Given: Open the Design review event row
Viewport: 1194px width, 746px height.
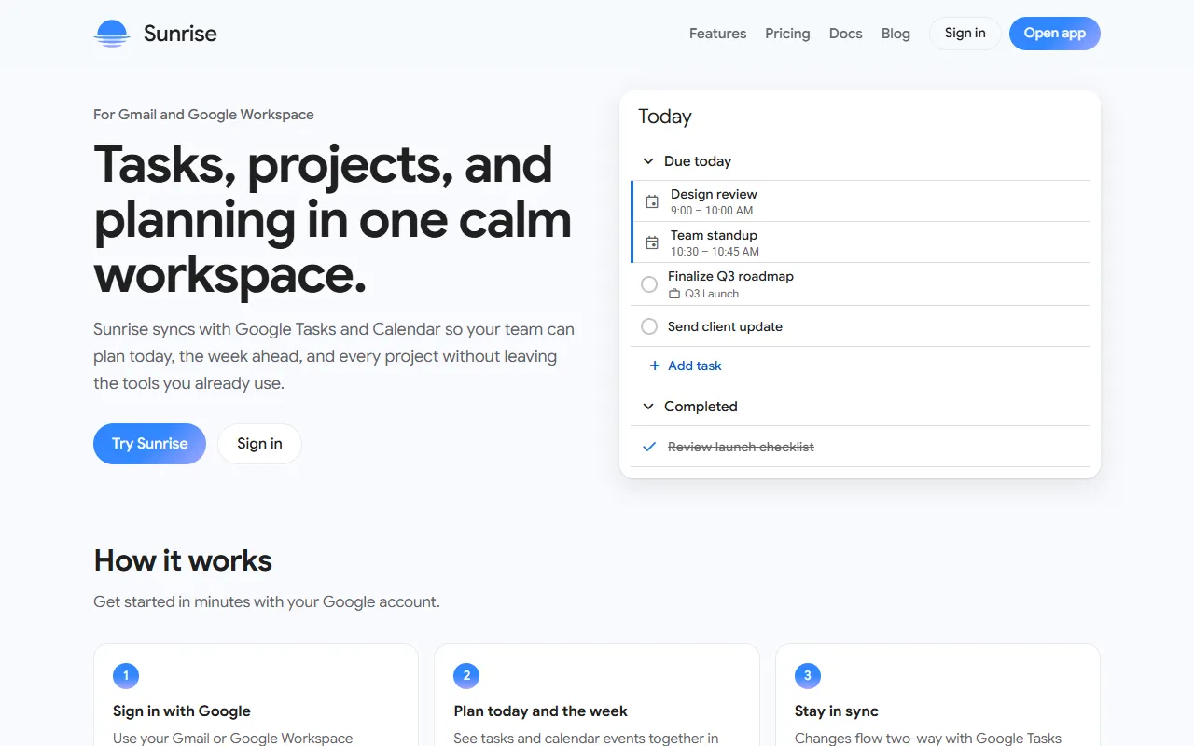Looking at the screenshot, I should point(860,201).
